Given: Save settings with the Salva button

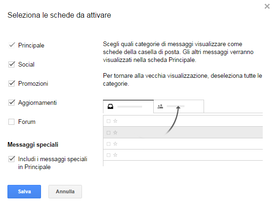Looking at the screenshot, I should (x=24, y=191).
